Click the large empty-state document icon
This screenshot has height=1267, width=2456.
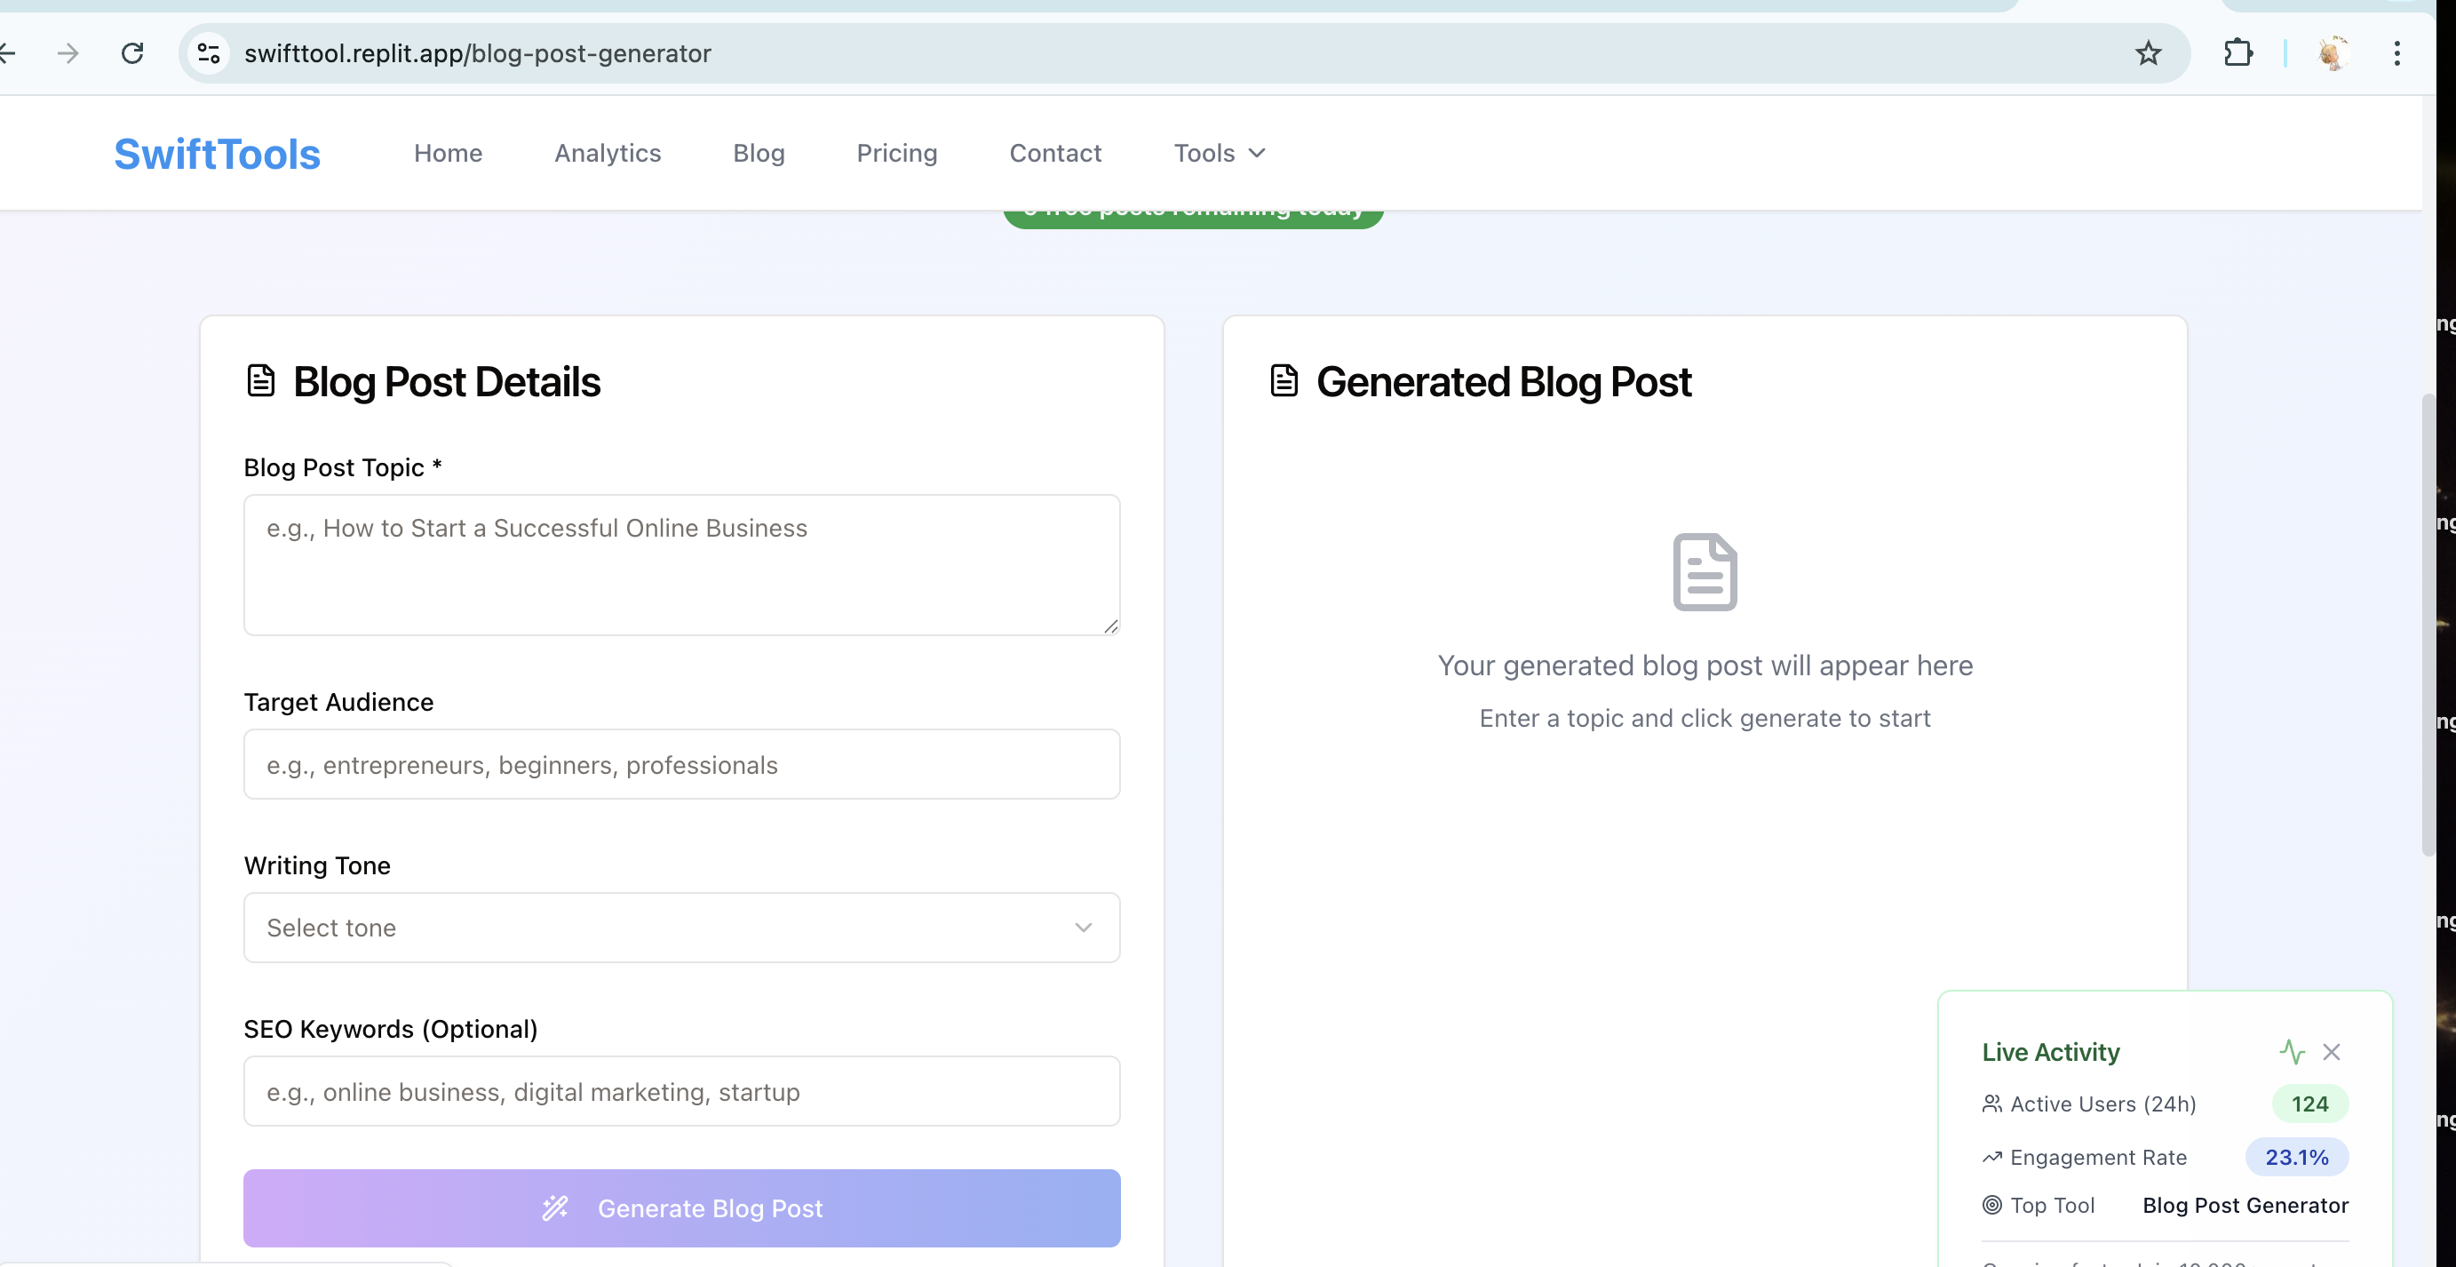(1705, 572)
